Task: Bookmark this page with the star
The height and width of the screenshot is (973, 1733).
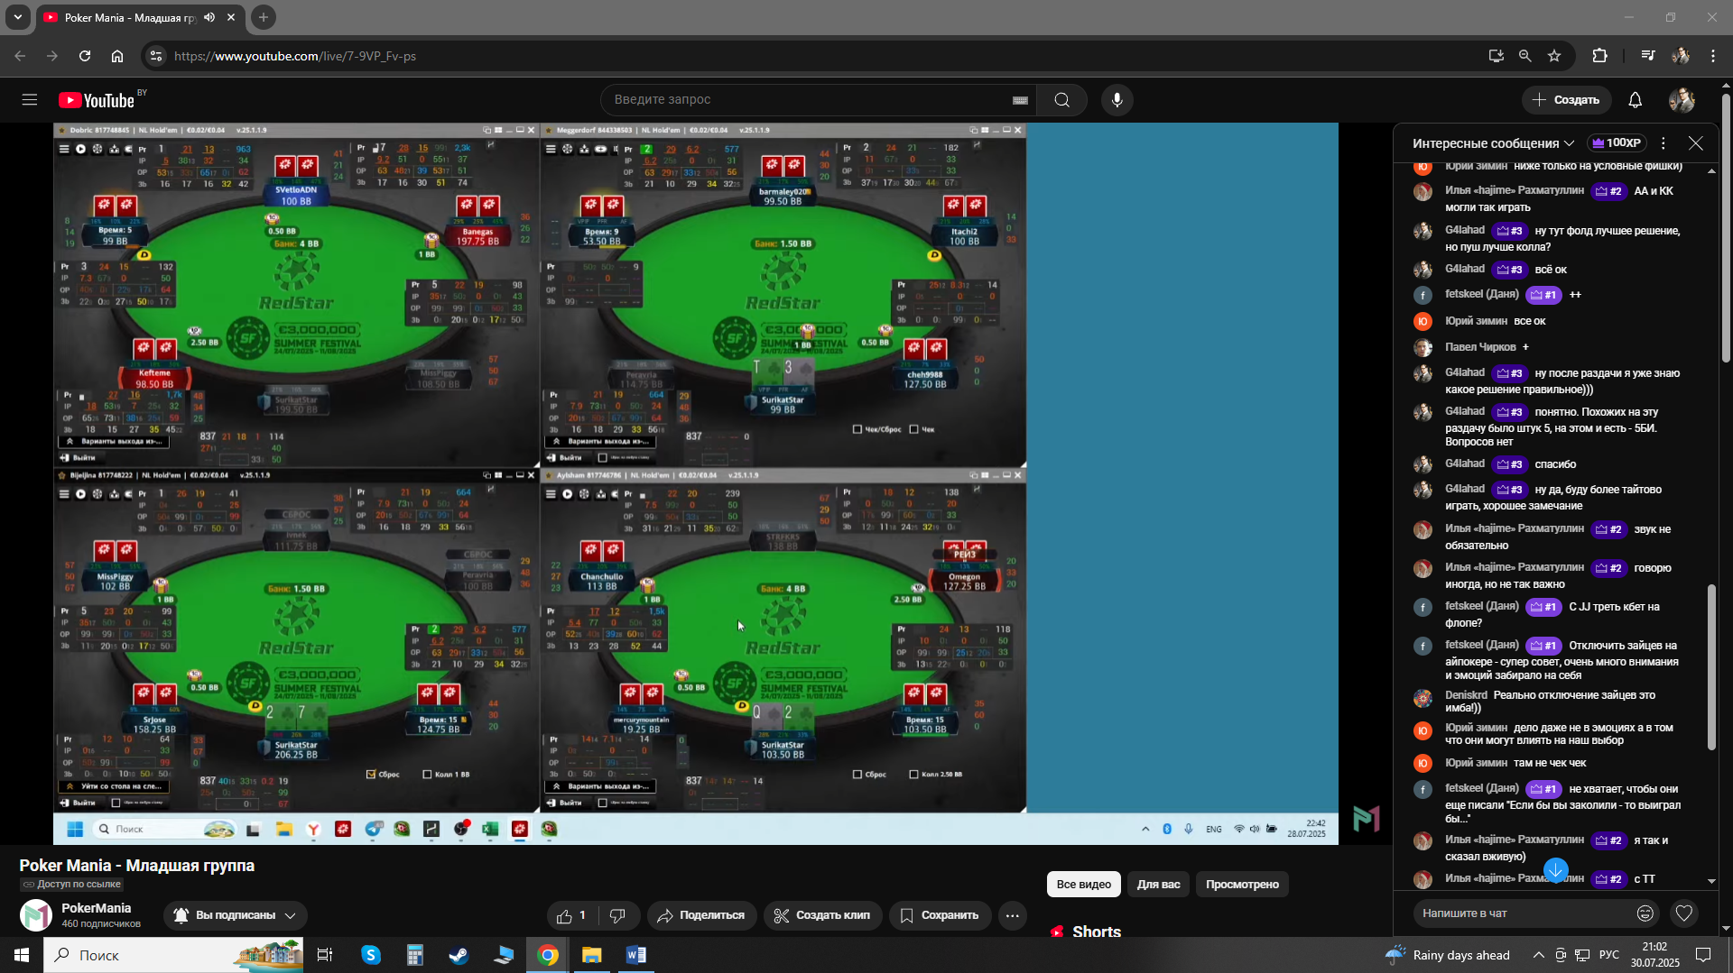Action: coord(1554,56)
